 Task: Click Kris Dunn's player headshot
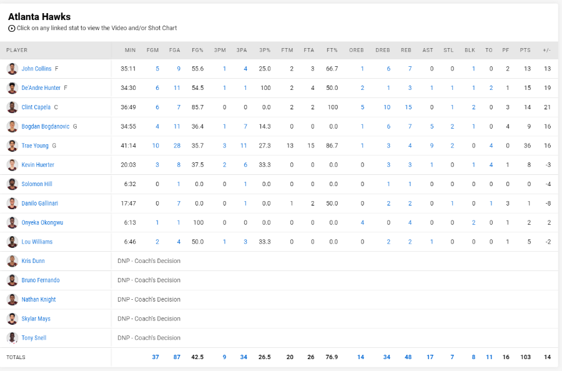pos(12,261)
